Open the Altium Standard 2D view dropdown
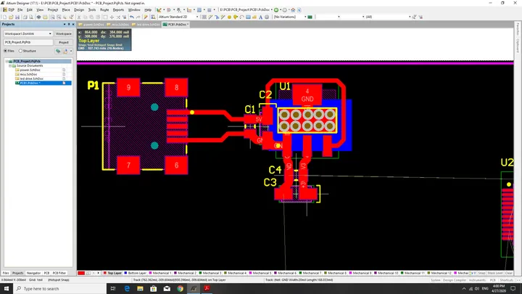This screenshot has width=522, height=294. point(178,17)
